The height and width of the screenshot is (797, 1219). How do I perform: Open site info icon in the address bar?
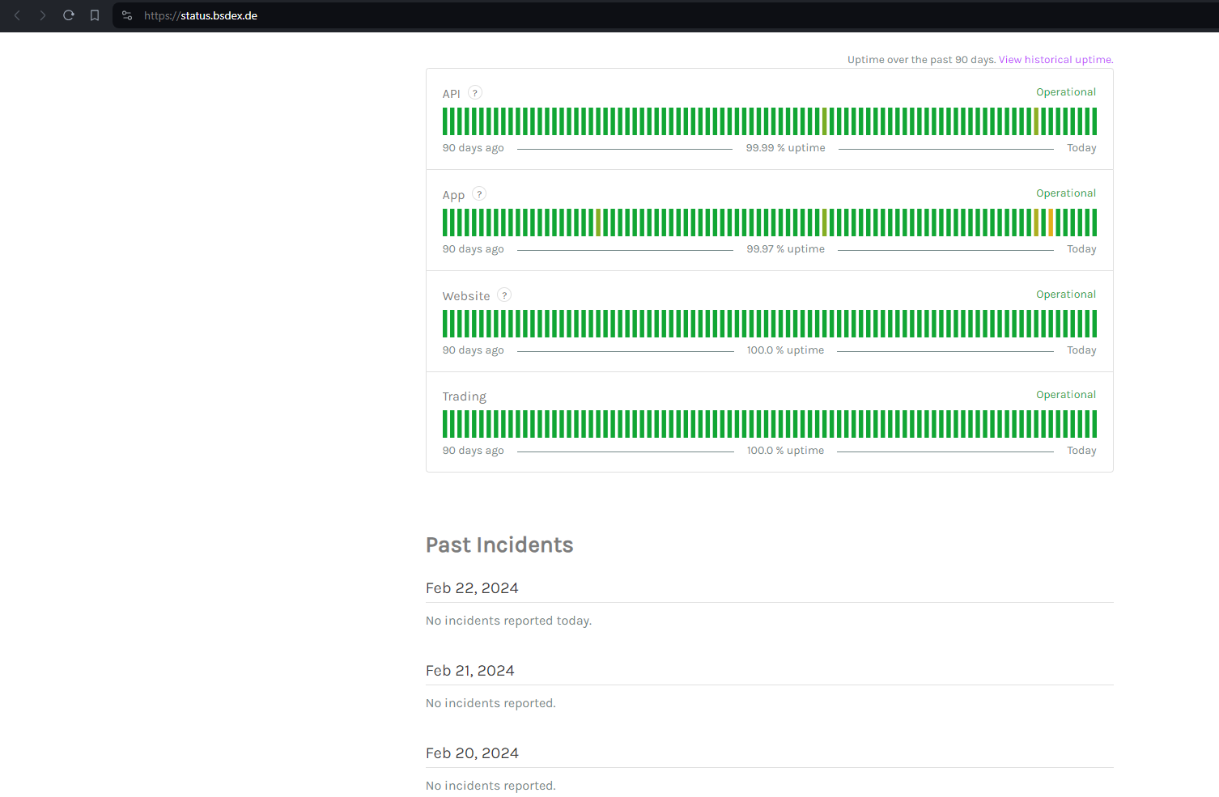pos(127,15)
